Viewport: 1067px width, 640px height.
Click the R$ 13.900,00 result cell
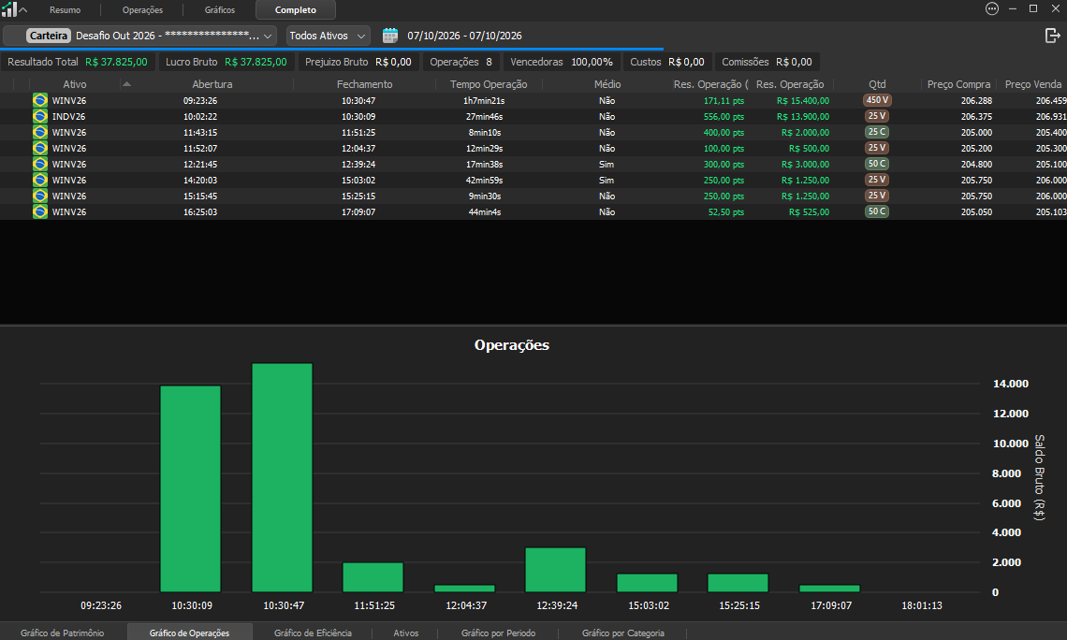coord(803,116)
